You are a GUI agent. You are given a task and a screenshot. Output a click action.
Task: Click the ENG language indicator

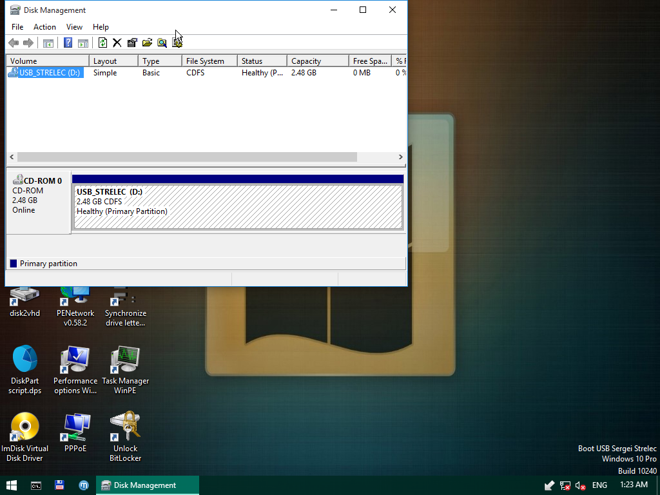[599, 485]
